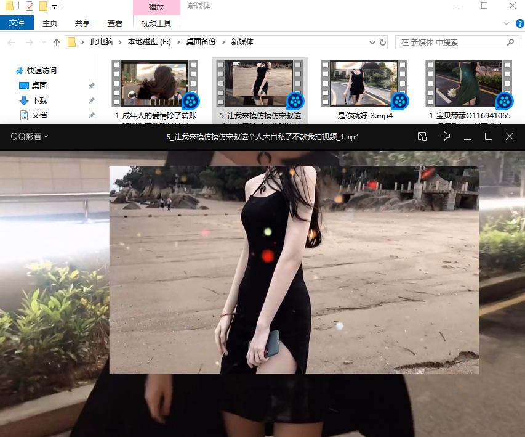Click the search magnifier icon
The height and width of the screenshot is (437, 525).
pos(510,43)
